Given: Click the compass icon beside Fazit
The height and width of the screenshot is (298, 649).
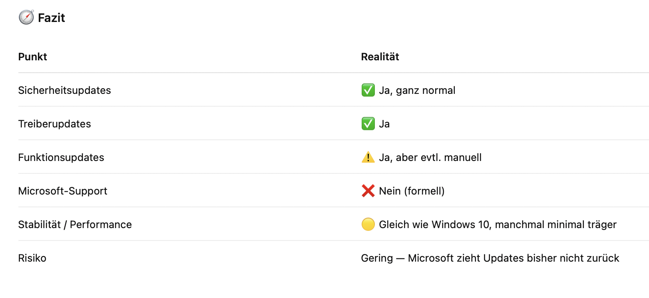Looking at the screenshot, I should pyautogui.click(x=26, y=18).
